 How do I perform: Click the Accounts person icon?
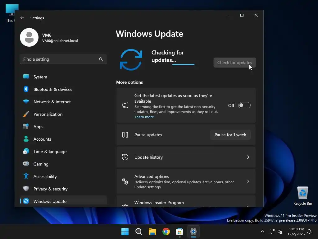tap(26, 139)
